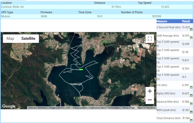Select the GPS Type value Motion
Viewport: 194px width, 123px height.
[x=6, y=16]
